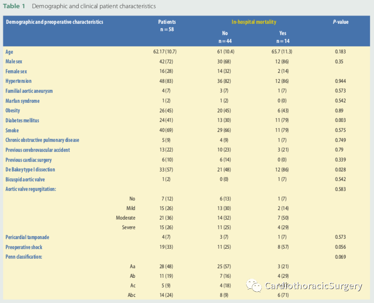Select the preoperative shock P-value '0.056'
This screenshot has height=303, width=374.
tap(341, 247)
